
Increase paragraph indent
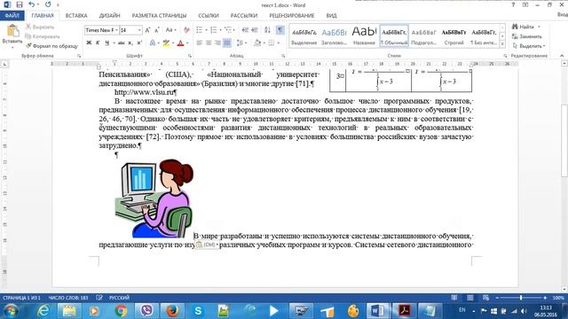point(255,30)
